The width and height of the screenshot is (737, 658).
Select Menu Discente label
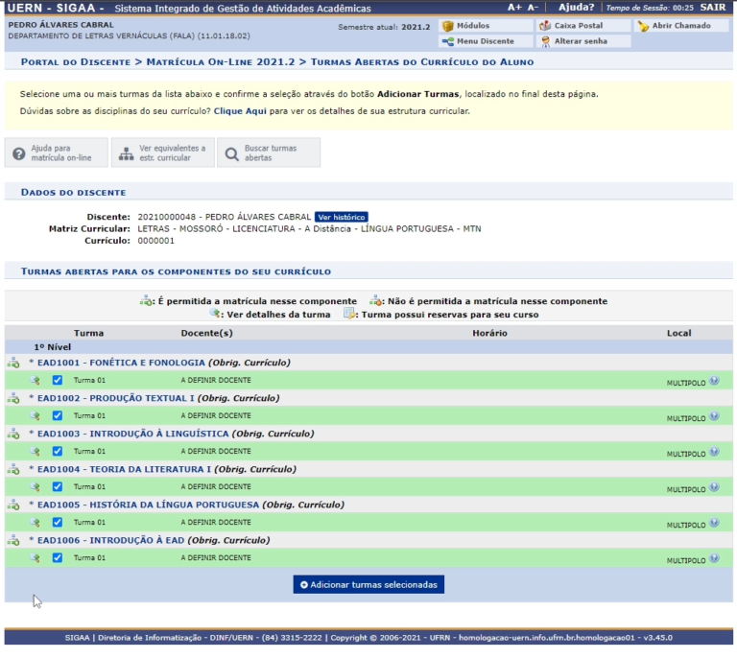tap(486, 41)
